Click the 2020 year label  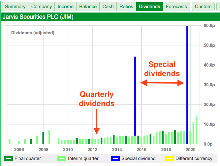(191, 150)
